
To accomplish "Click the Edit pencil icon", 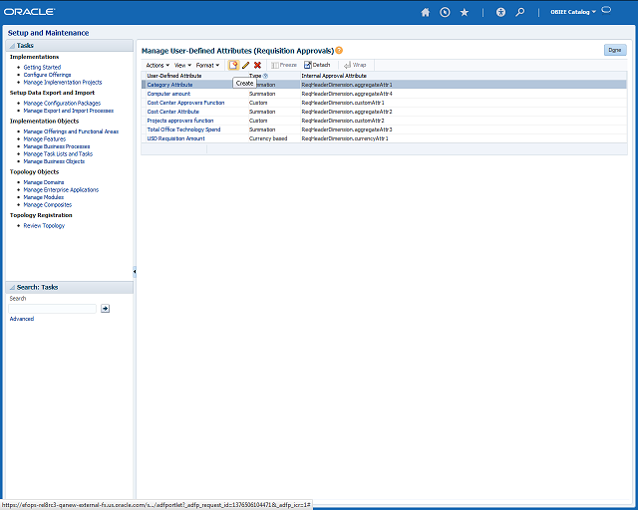I will pos(246,65).
